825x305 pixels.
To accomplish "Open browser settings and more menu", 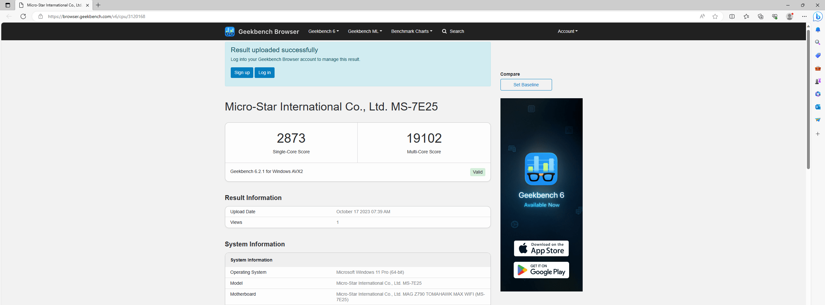I will point(804,16).
